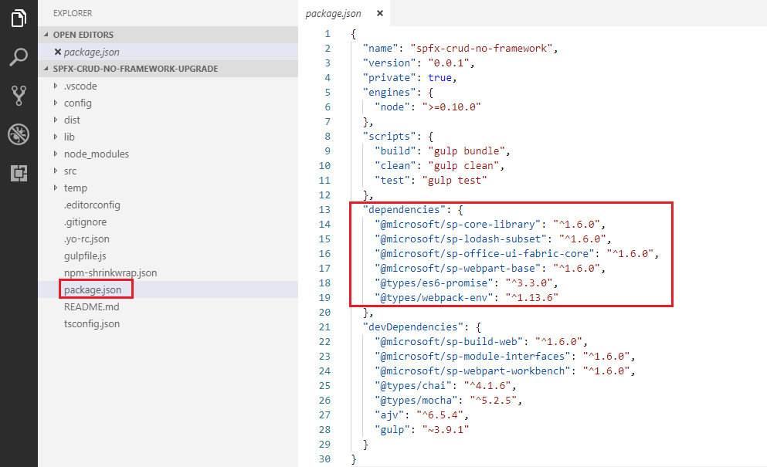
Task: Open tsconfig.json in the explorer
Action: 91,323
